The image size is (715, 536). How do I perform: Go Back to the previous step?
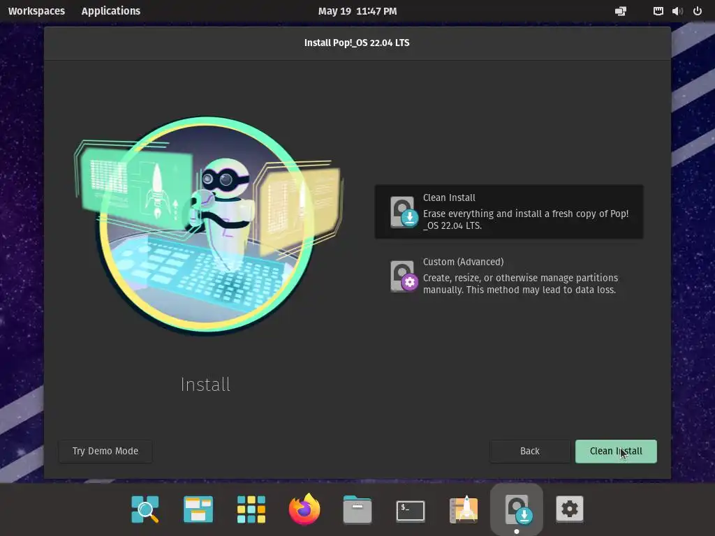point(530,452)
